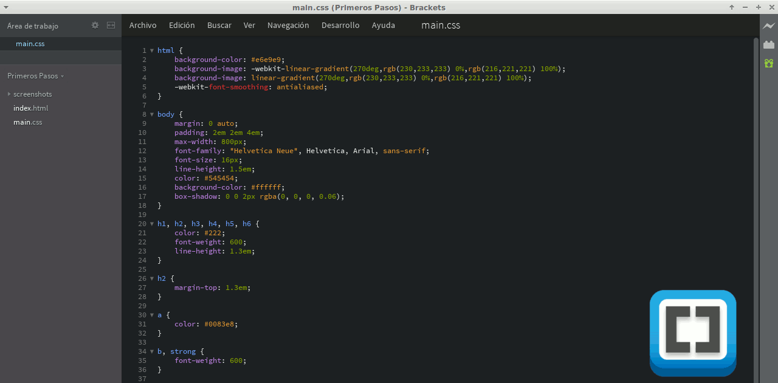Select main.css under Área de trabajo
The width and height of the screenshot is (778, 383).
pyautogui.click(x=30, y=43)
